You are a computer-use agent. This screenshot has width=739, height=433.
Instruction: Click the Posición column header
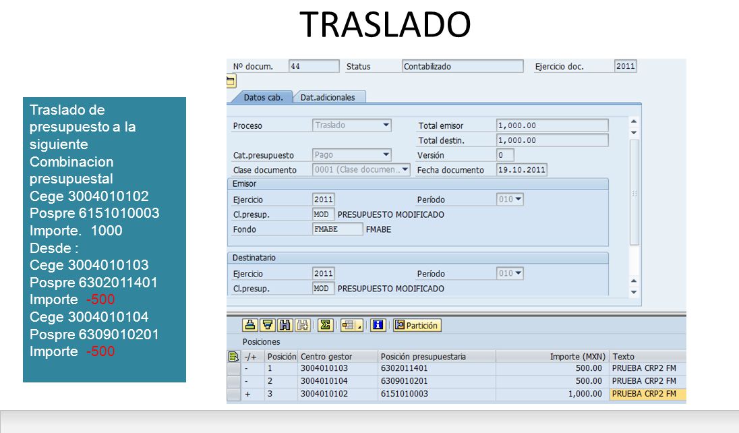point(281,357)
